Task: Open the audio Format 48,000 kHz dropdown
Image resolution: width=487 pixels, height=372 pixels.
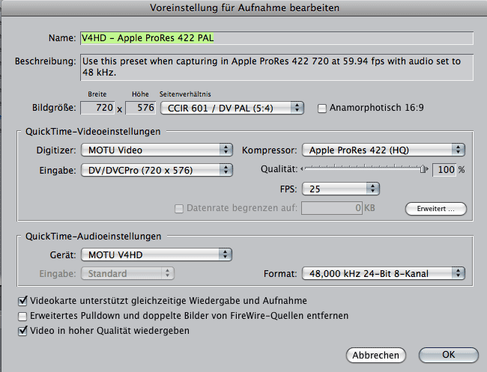Action: [384, 274]
